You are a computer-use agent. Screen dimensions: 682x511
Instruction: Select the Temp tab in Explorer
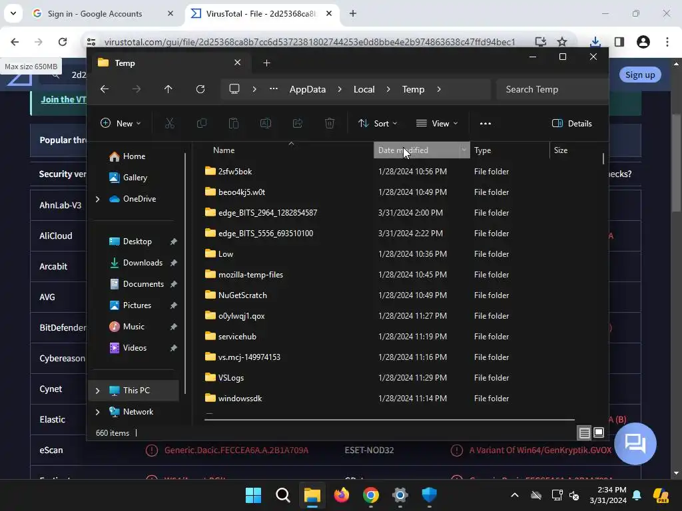point(170,63)
